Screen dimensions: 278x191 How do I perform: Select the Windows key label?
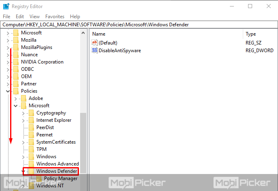click(x=46, y=157)
